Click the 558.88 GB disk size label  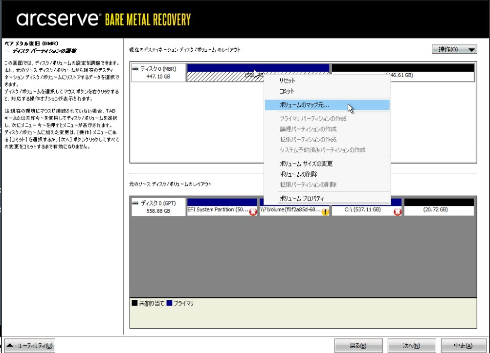[x=158, y=211]
